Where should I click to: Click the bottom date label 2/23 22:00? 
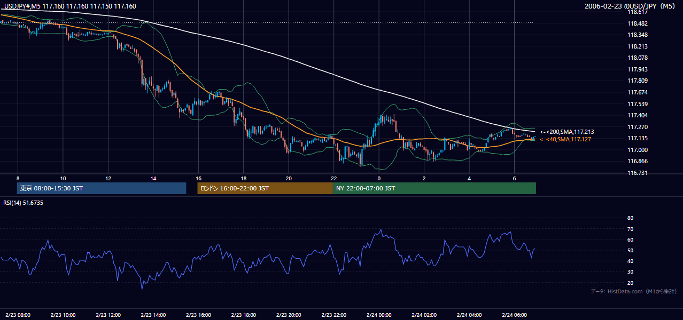[x=333, y=315]
